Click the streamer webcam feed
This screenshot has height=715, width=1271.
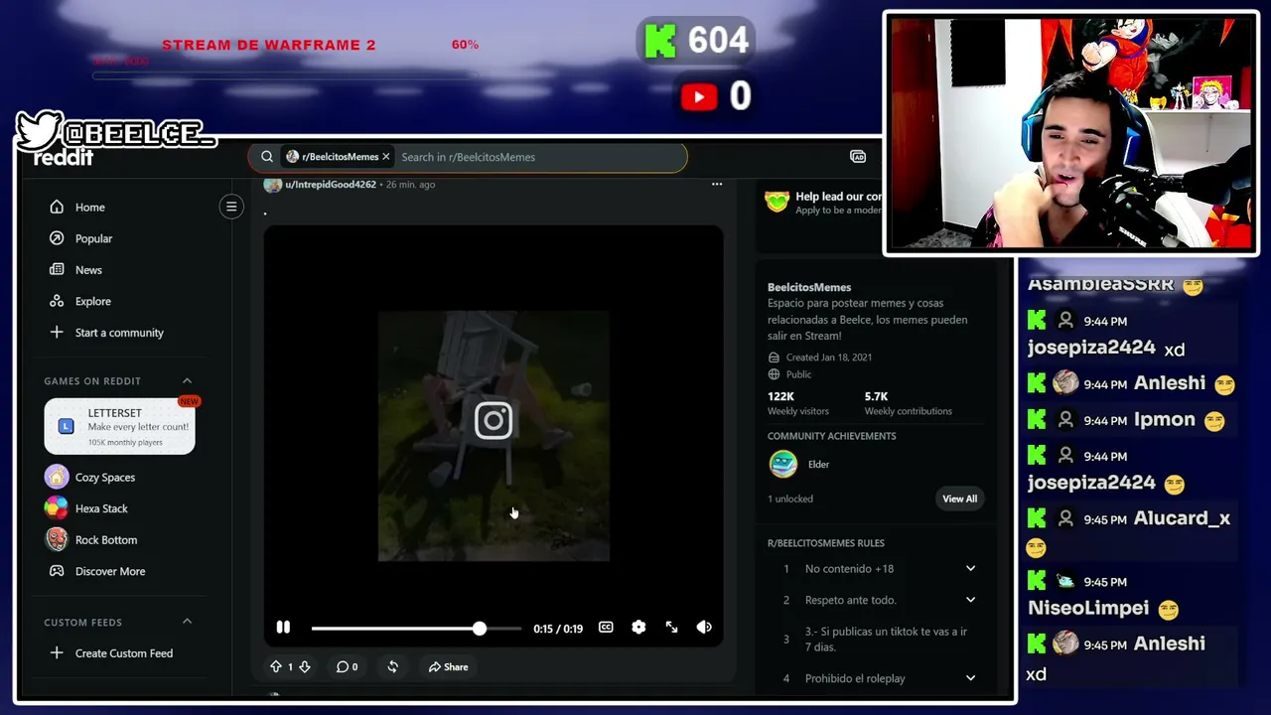pos(1071,133)
